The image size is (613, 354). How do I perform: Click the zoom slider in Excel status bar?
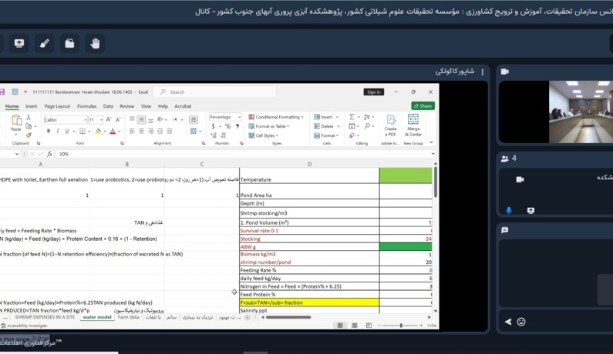point(401,326)
